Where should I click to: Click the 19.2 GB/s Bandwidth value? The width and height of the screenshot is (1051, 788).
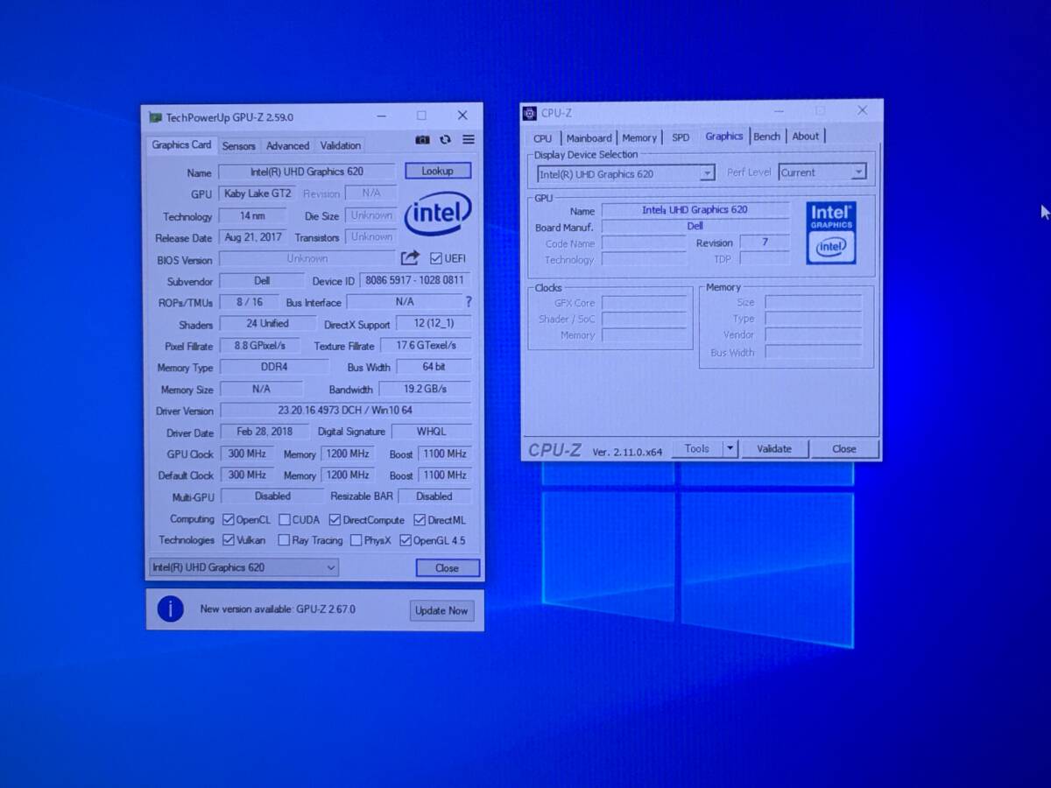(x=425, y=389)
